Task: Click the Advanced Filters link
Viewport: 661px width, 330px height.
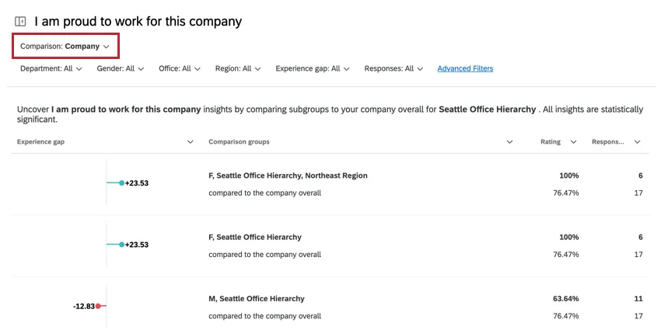Action: tap(465, 68)
